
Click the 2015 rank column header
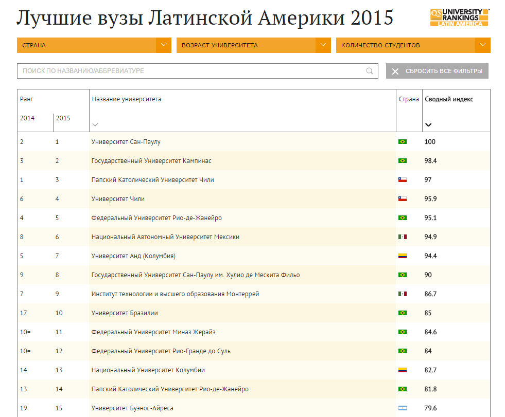tap(63, 118)
